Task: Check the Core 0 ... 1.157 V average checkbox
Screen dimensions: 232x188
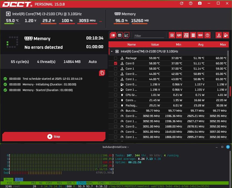Action: tap(116, 85)
